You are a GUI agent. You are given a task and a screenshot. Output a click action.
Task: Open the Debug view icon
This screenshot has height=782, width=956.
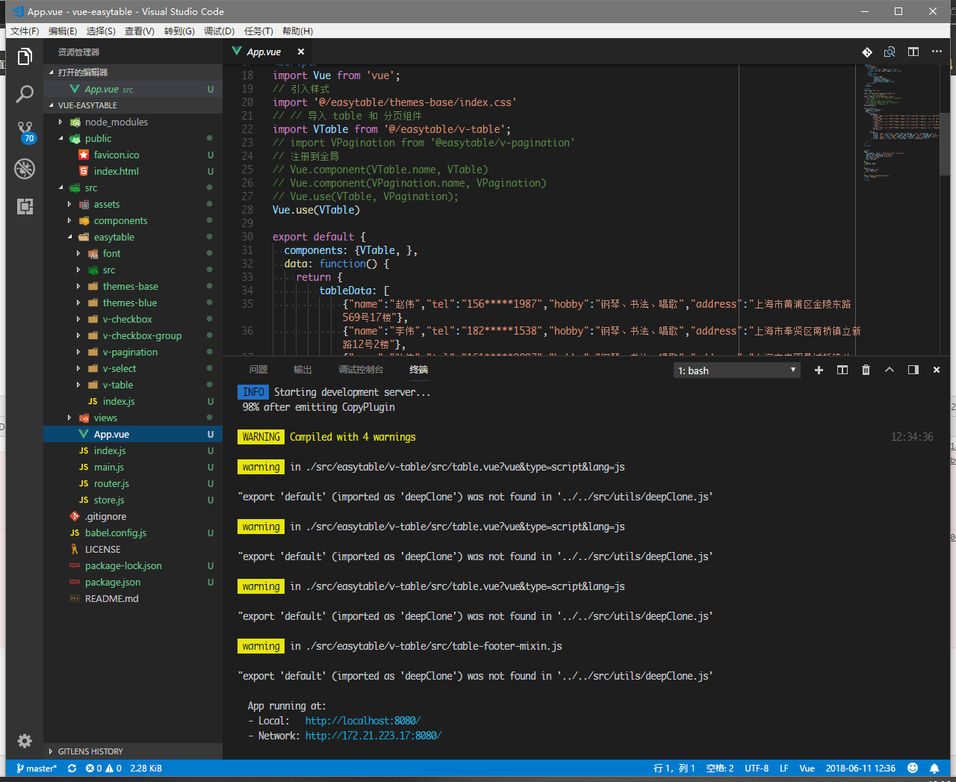click(x=25, y=169)
